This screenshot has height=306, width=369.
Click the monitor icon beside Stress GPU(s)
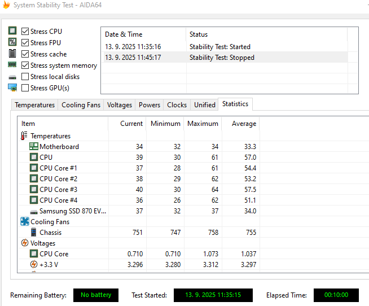coord(12,88)
